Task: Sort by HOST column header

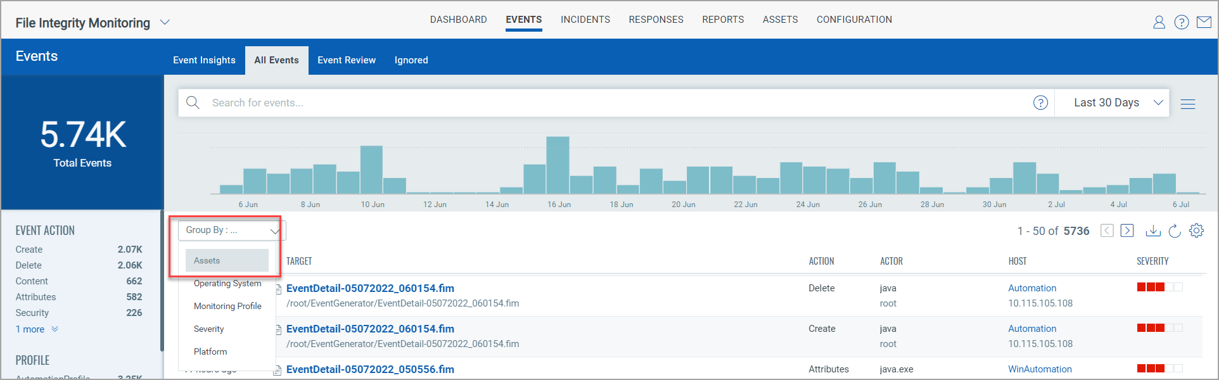Action: [x=1018, y=261]
